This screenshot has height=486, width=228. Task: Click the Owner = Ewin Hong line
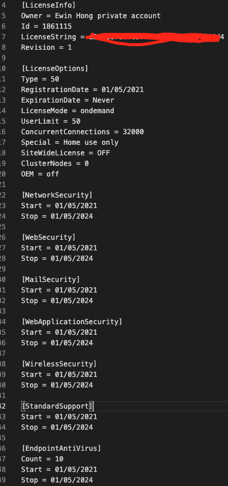(91, 16)
